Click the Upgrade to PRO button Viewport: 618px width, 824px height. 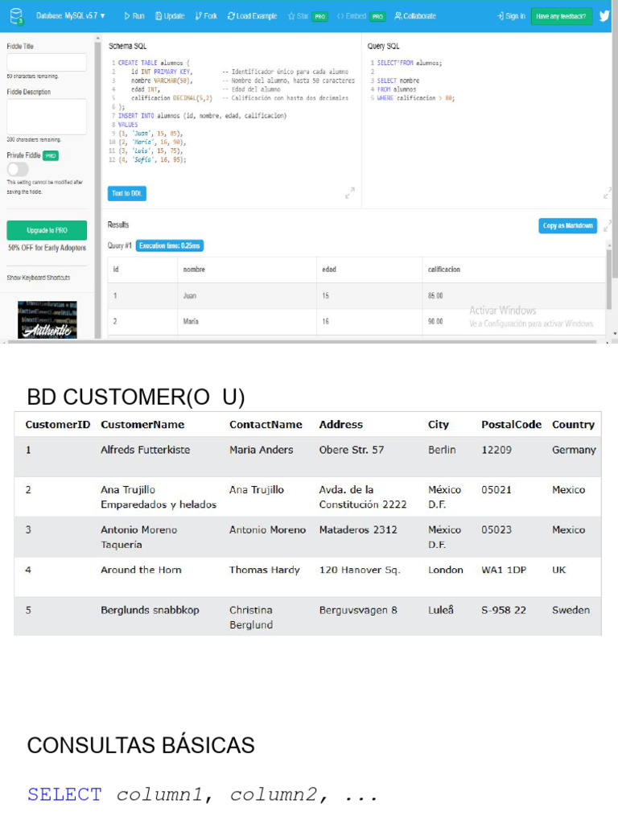pyautogui.click(x=47, y=230)
